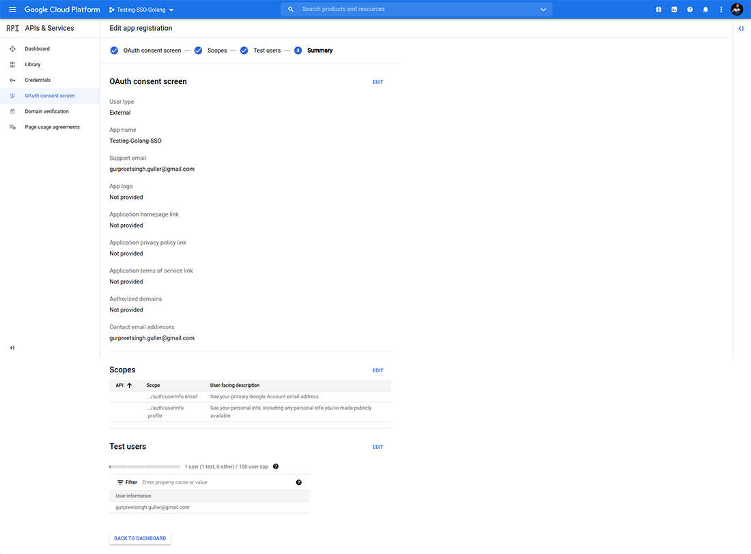Click the Dashboard sidebar icon

12,49
